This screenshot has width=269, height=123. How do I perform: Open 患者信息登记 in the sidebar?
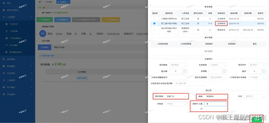[x=17, y=10]
